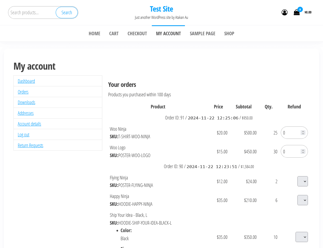Click the Qty. column header
323x248 pixels.
[269, 107]
